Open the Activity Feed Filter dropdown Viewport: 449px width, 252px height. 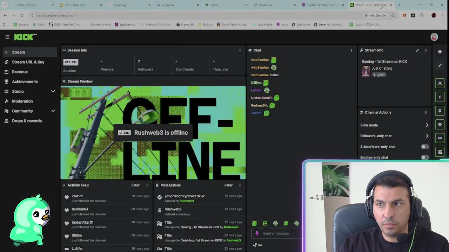(x=135, y=185)
